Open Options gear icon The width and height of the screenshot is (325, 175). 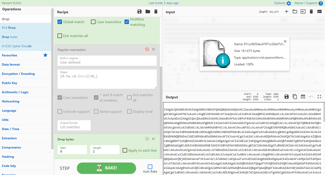(289, 3)
